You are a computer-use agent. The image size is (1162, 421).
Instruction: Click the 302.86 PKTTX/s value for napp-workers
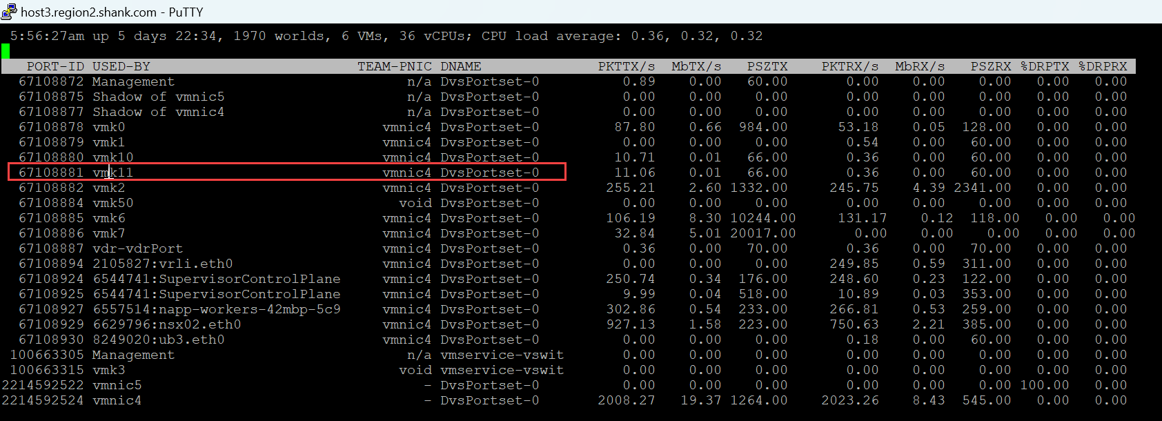631,309
